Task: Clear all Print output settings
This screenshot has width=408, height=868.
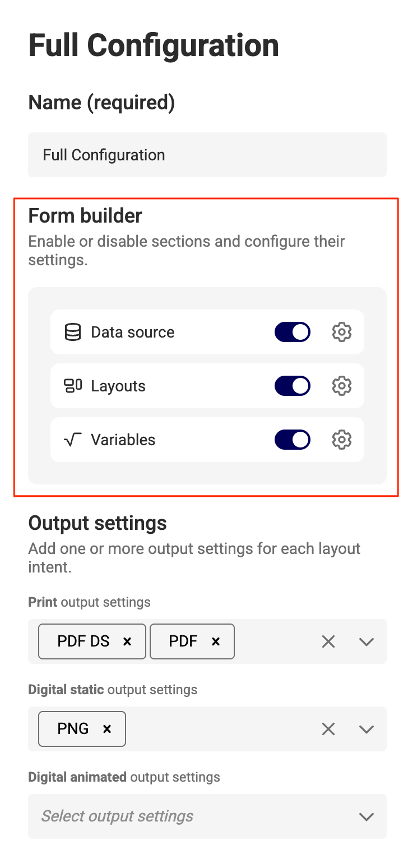Action: click(328, 641)
